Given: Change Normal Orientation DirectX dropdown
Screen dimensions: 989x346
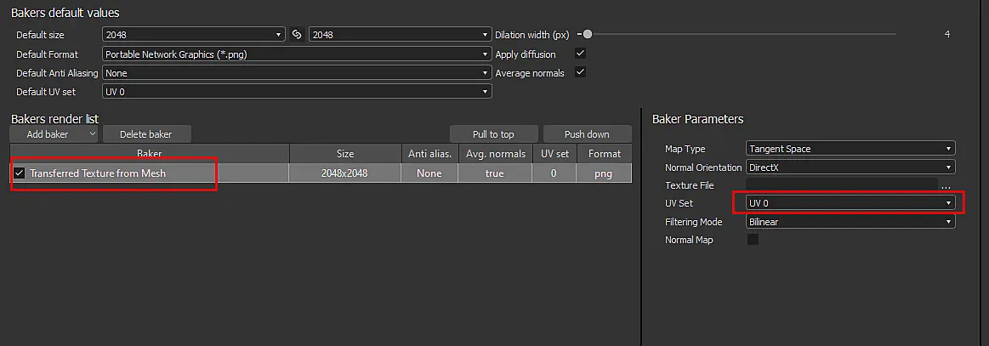Looking at the screenshot, I should (850, 167).
